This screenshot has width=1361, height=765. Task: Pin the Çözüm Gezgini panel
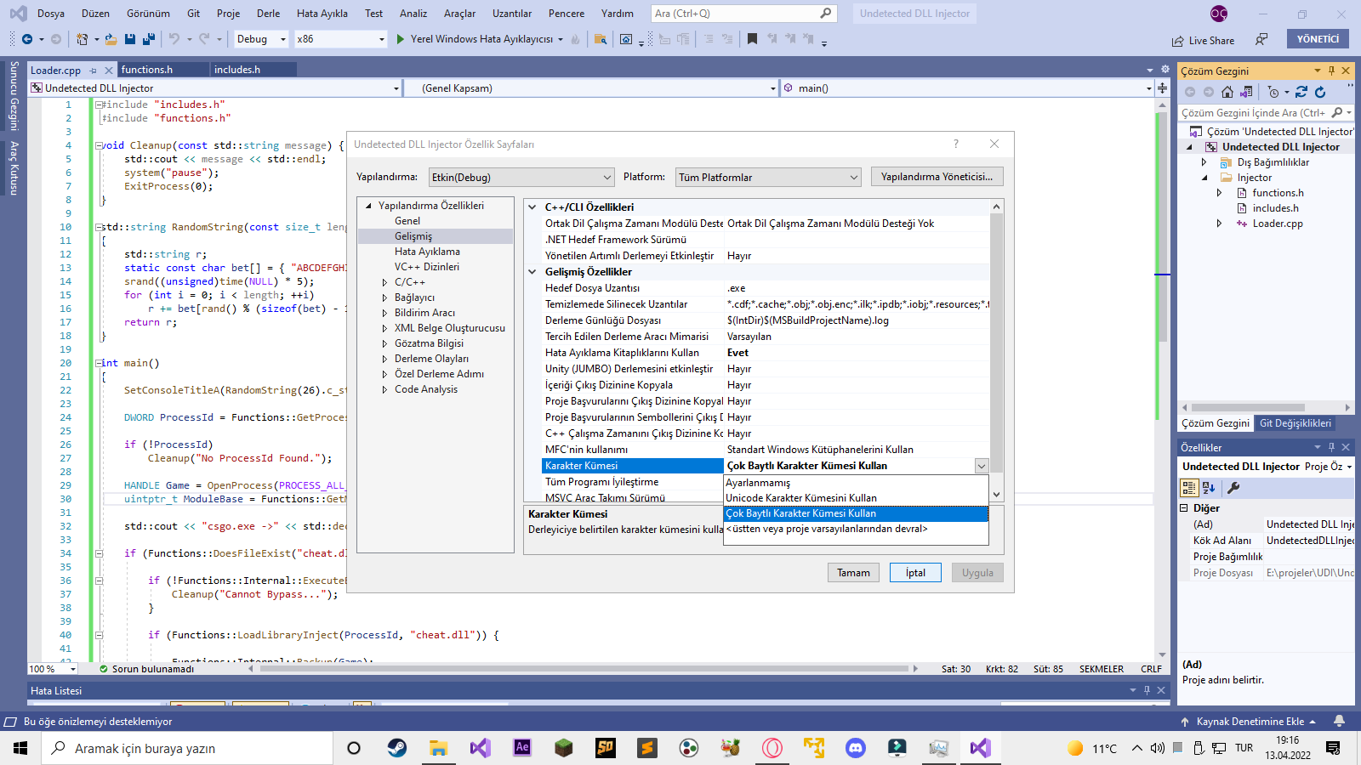point(1331,71)
